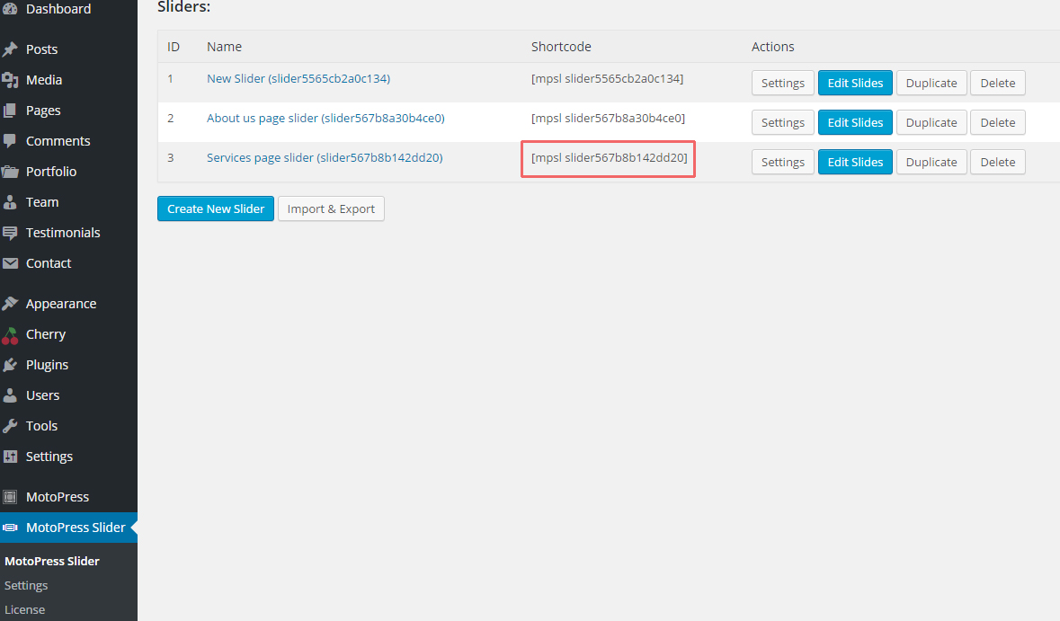The image size is (1060, 621).
Task: Click the MotoPress menu icon
Action: pos(10,497)
